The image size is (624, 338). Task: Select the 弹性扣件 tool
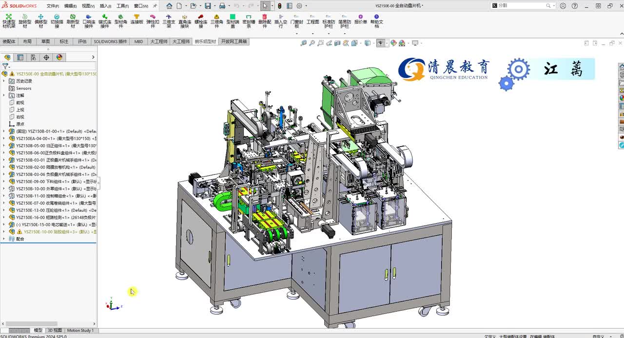(153, 21)
